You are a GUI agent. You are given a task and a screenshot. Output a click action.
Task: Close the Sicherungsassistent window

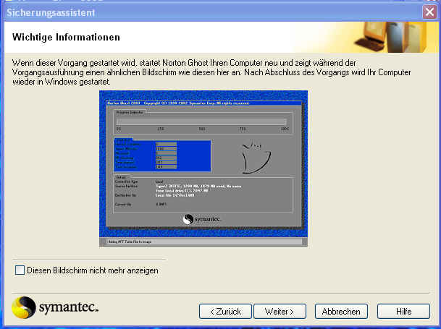429,12
